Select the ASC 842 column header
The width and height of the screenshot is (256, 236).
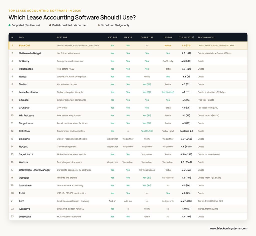click(112, 37)
